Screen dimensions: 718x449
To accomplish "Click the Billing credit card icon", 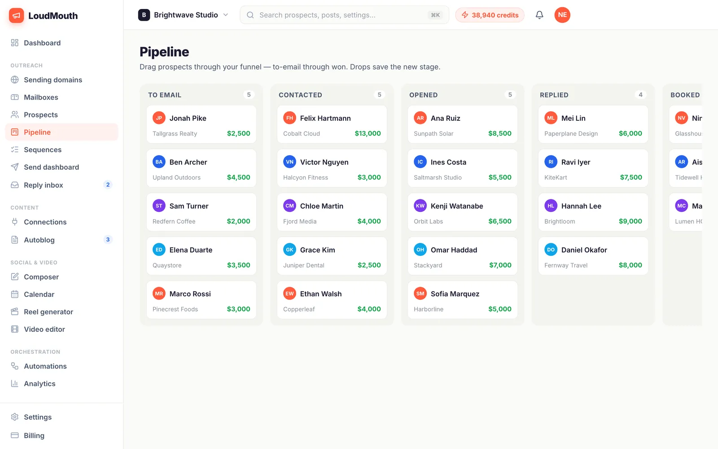I will [x=15, y=435].
